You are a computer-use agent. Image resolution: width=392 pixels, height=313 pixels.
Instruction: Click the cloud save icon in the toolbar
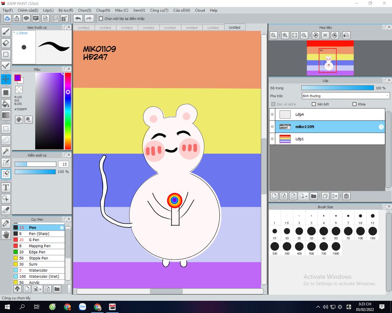(7, 18)
